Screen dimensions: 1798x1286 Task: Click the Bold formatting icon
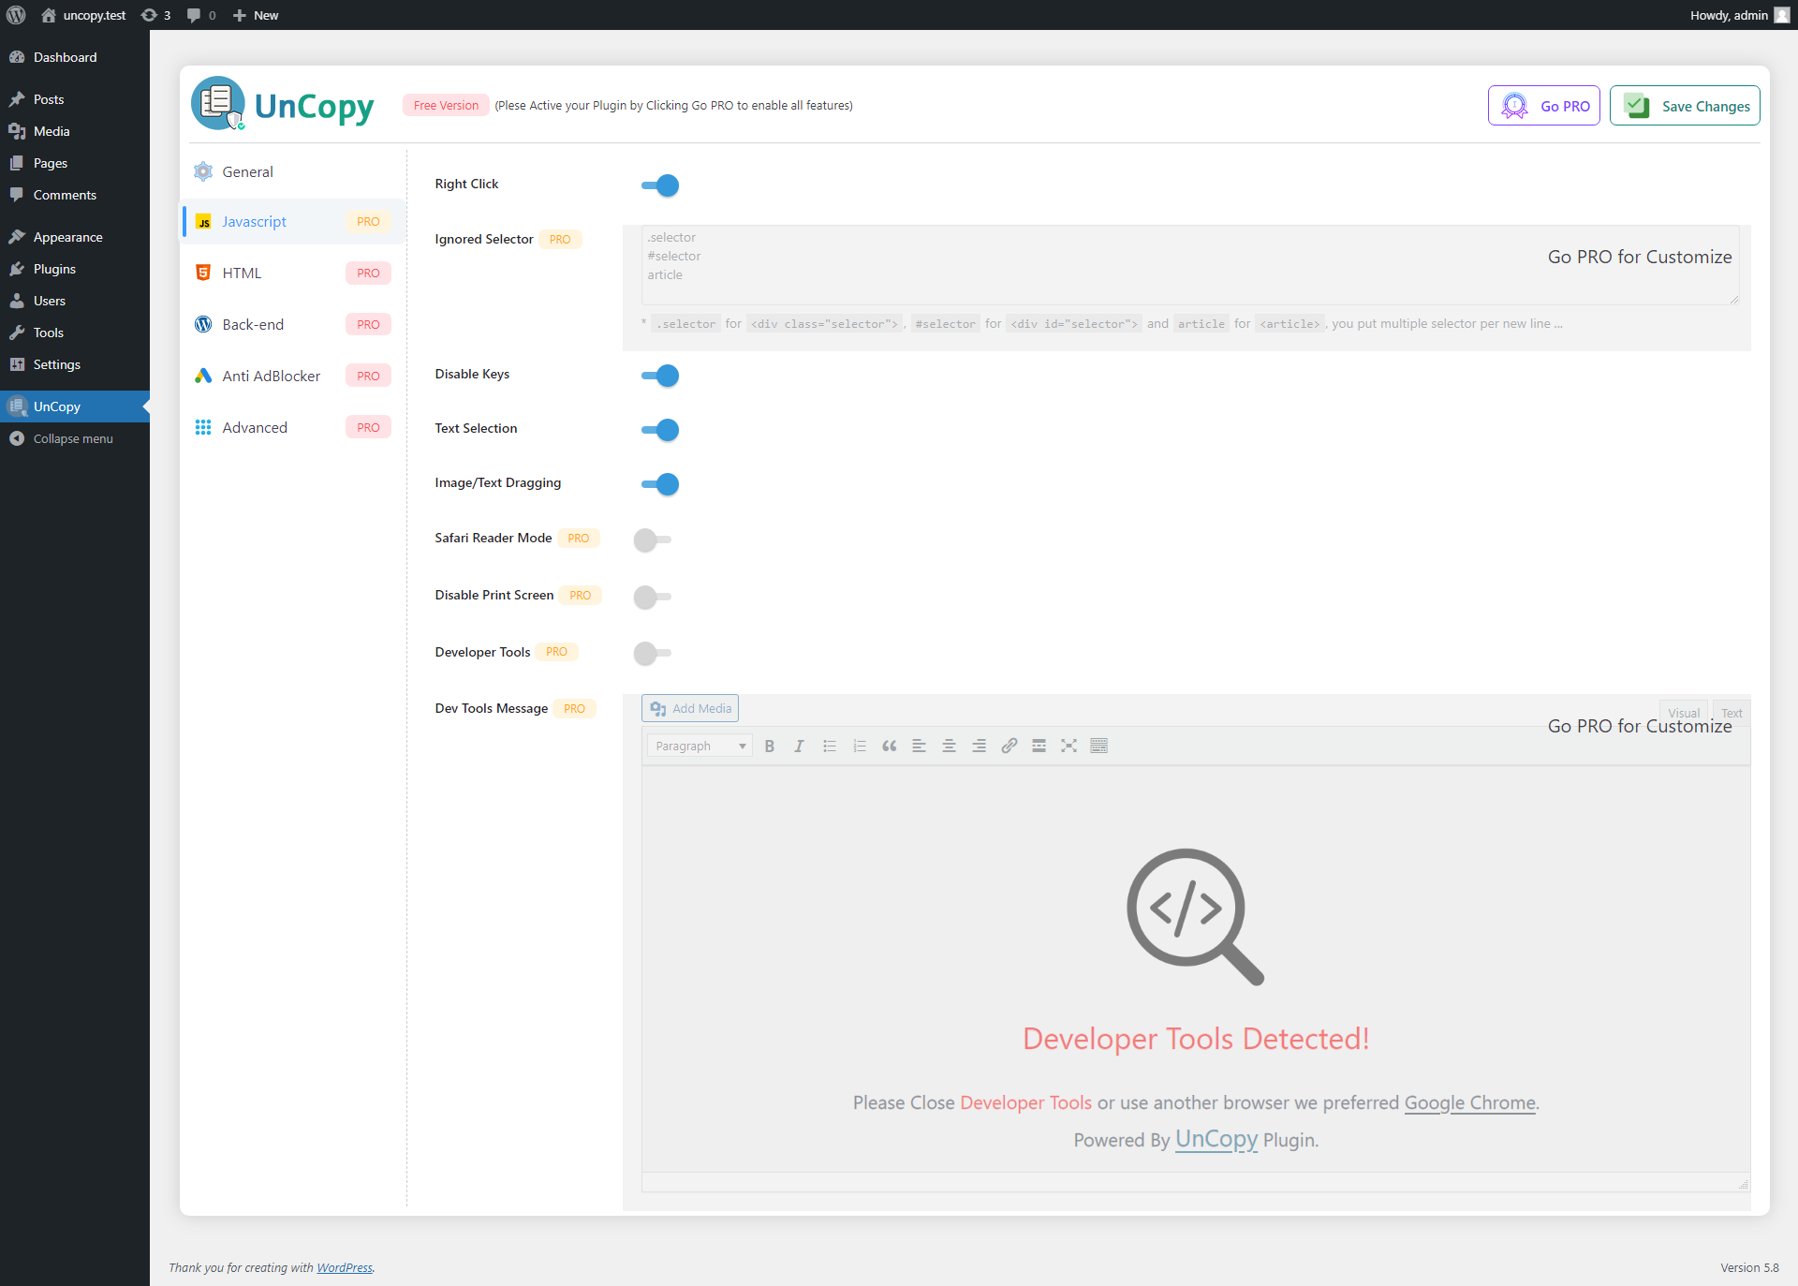point(770,746)
